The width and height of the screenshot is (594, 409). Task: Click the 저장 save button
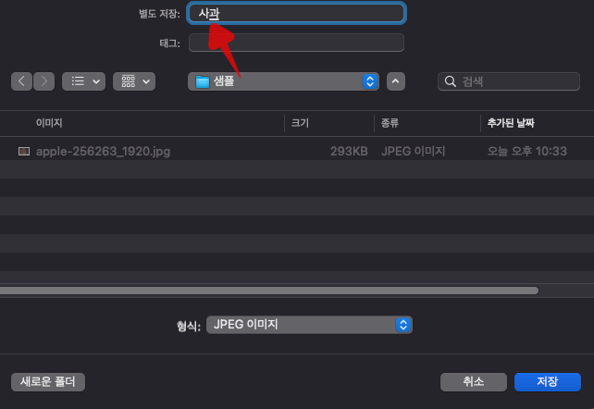tap(548, 382)
